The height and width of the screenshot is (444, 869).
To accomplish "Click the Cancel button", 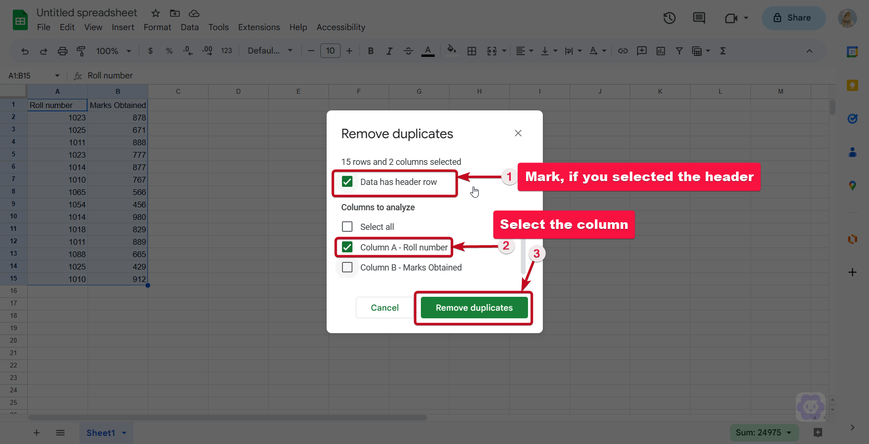I will (x=385, y=308).
